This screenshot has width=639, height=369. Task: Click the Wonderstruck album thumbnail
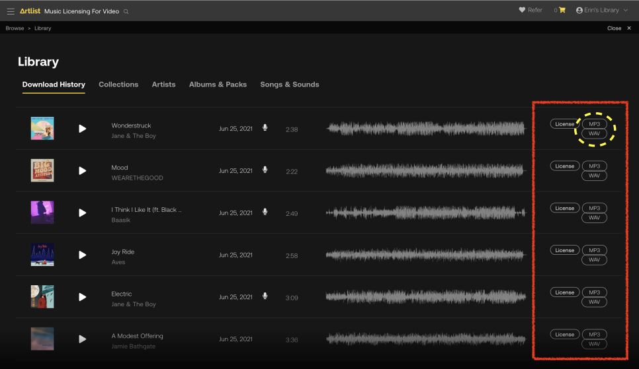[x=42, y=128]
